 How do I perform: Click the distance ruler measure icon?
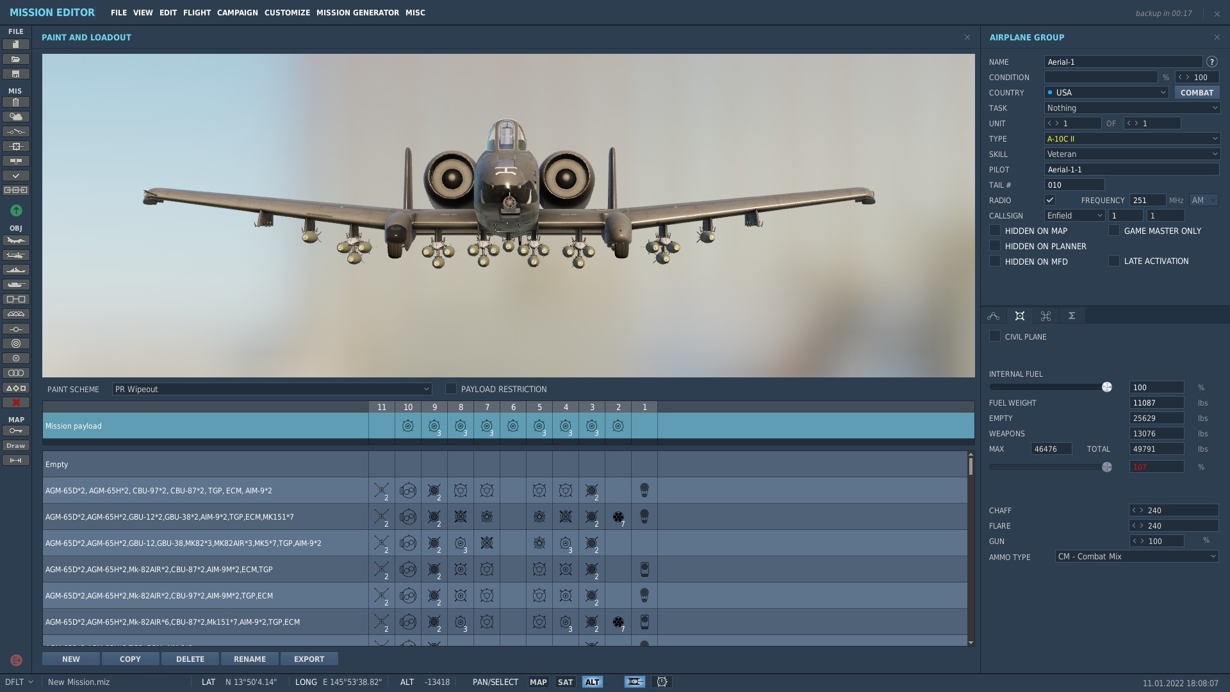[x=16, y=460]
